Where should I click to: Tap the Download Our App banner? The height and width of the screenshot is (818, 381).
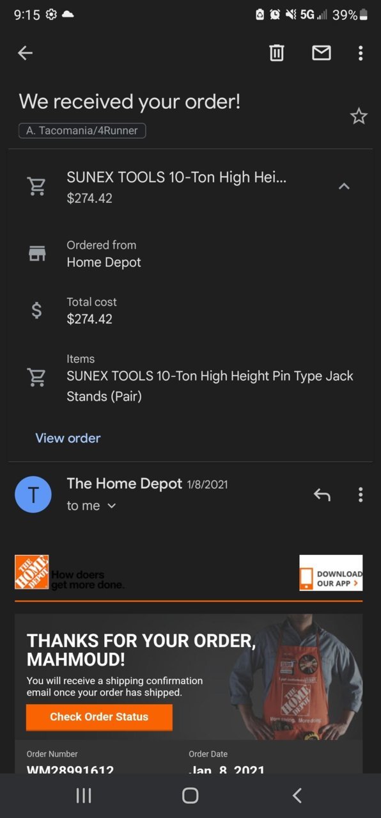point(331,573)
